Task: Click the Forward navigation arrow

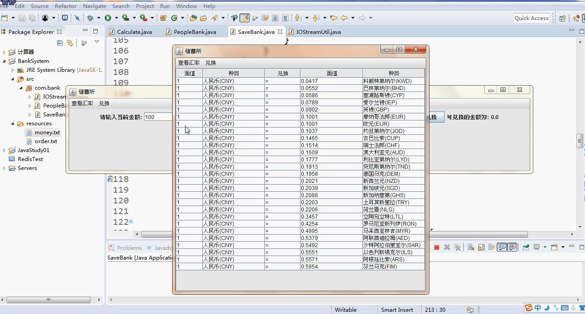Action: 362,18
